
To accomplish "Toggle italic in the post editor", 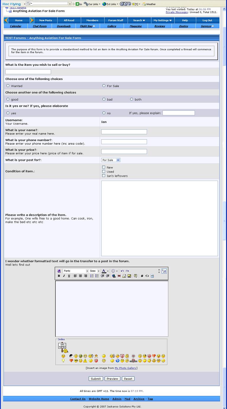I will pyautogui.click(x=64, y=276).
